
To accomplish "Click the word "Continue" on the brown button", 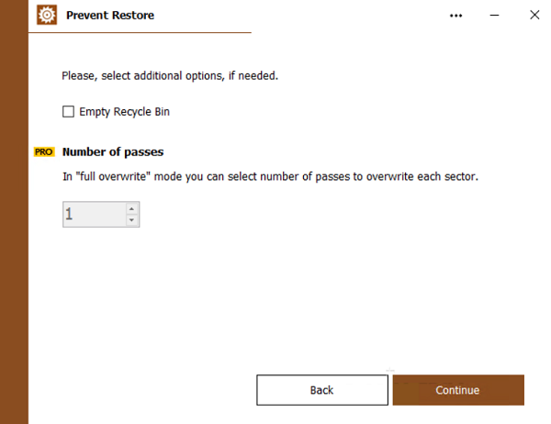I will pyautogui.click(x=457, y=390).
